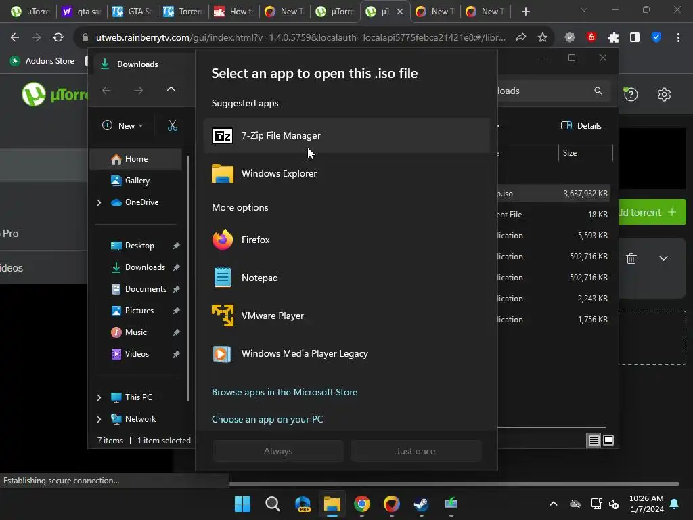Viewport: 693px width, 520px height.
Task: Close the active uTorrent tab
Action: 400,12
